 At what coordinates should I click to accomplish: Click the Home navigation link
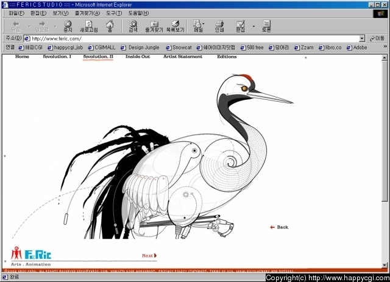click(x=22, y=57)
